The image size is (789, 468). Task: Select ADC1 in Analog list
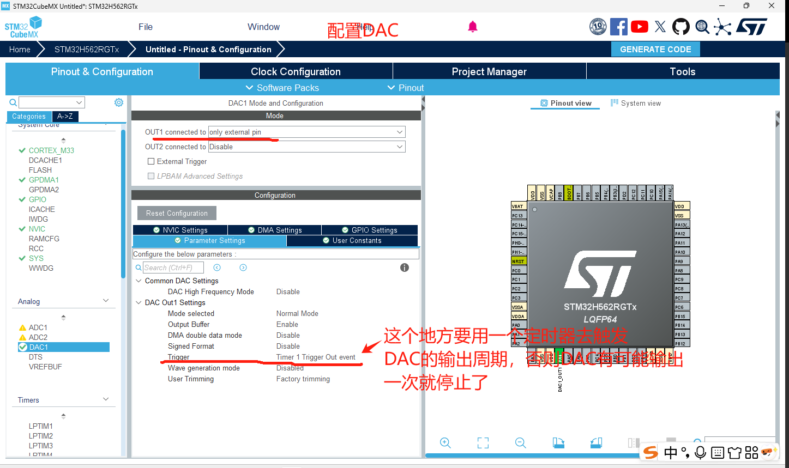(x=38, y=327)
